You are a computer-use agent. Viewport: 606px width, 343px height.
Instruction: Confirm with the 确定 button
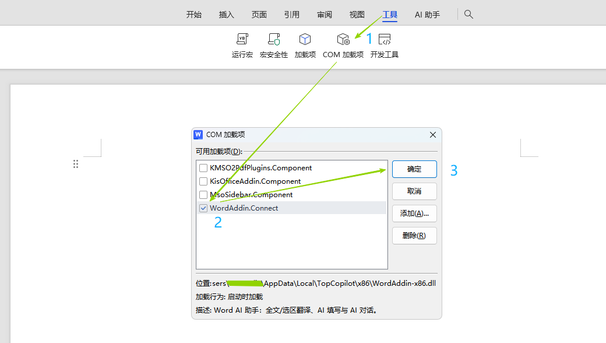414,169
